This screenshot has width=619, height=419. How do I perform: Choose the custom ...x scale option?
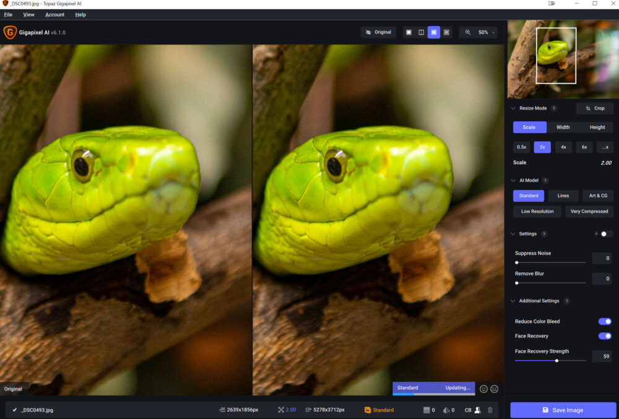(605, 147)
